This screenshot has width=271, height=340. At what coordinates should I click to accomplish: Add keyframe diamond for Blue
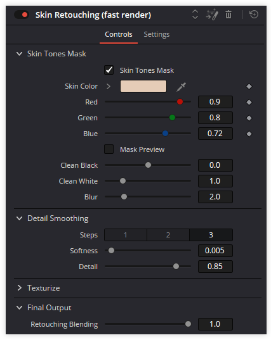tap(249, 134)
